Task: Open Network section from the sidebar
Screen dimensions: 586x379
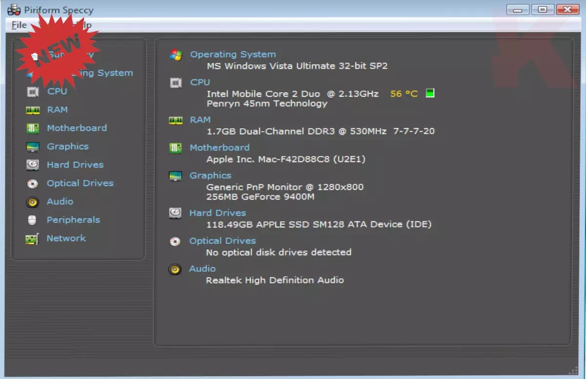Action: coord(66,238)
